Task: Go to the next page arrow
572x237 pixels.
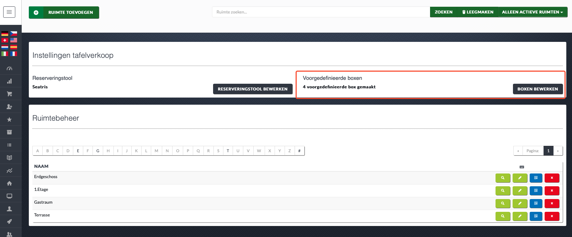Action: click(558, 151)
